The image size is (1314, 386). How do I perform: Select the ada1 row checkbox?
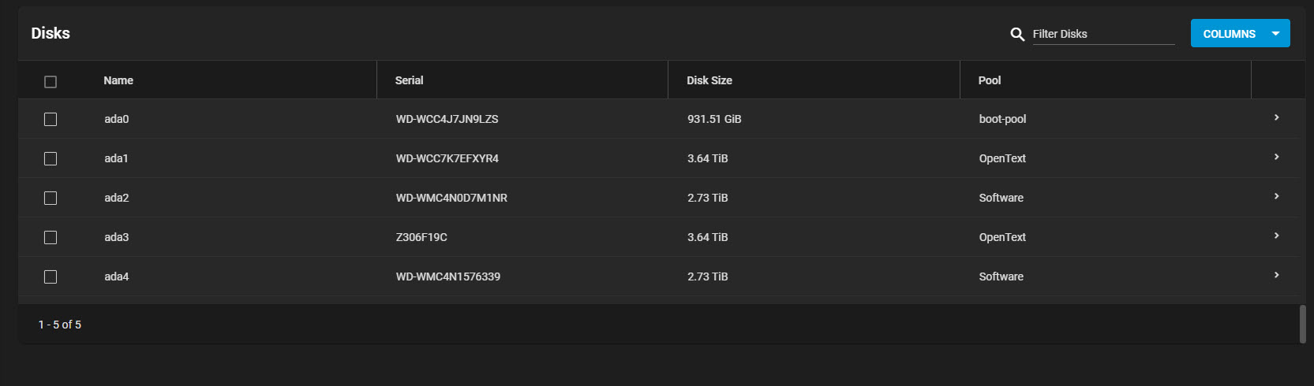[x=51, y=158]
